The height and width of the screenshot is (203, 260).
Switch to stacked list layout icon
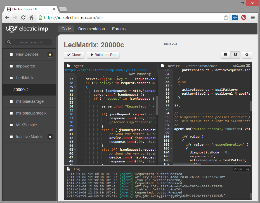pyautogui.click(x=225, y=55)
